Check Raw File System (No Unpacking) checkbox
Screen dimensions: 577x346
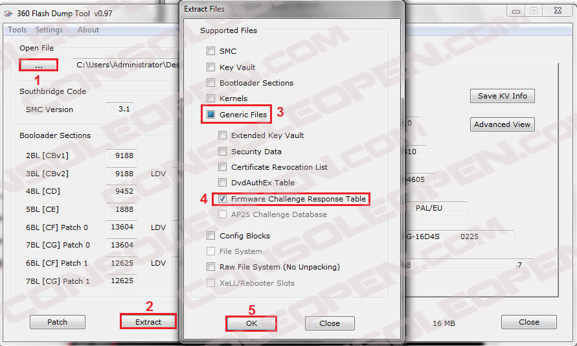(210, 267)
